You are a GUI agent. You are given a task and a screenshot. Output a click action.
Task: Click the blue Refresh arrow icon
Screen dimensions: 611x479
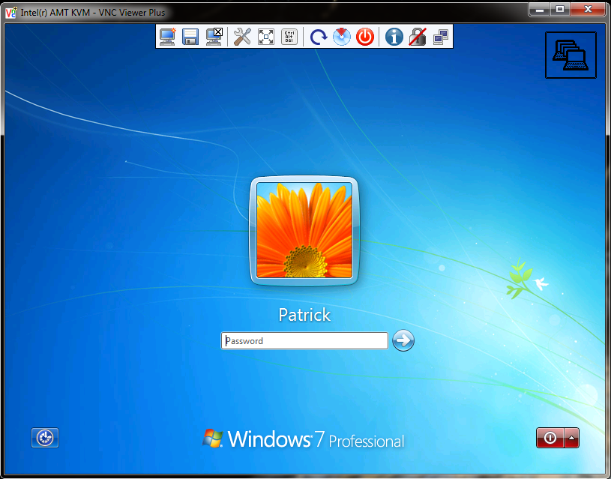tap(318, 37)
